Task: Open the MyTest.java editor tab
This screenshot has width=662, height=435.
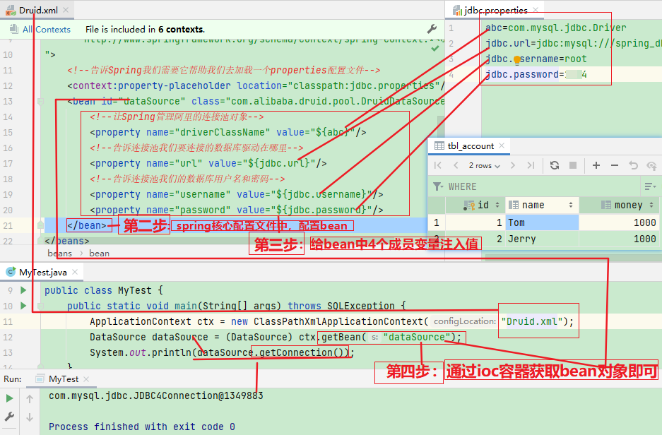Action: tap(42, 273)
